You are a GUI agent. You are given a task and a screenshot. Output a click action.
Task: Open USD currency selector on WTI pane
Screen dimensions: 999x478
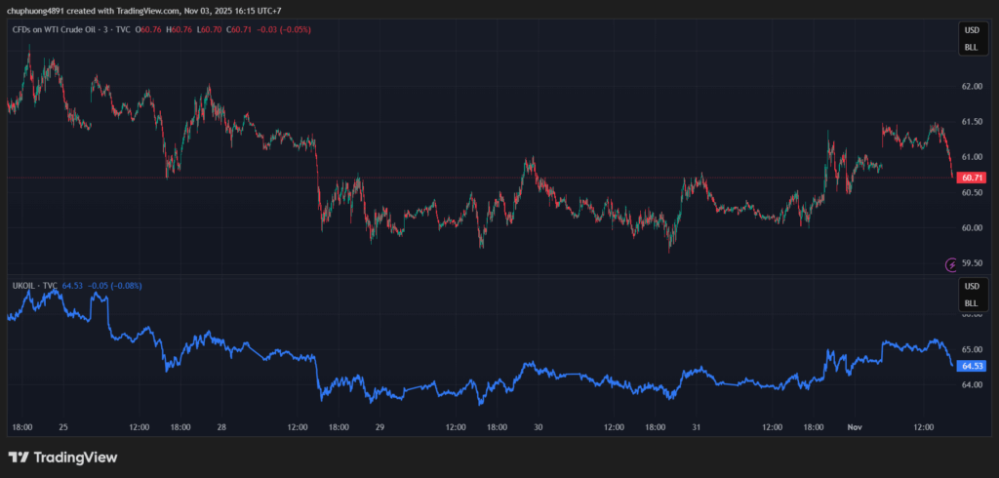(x=971, y=31)
